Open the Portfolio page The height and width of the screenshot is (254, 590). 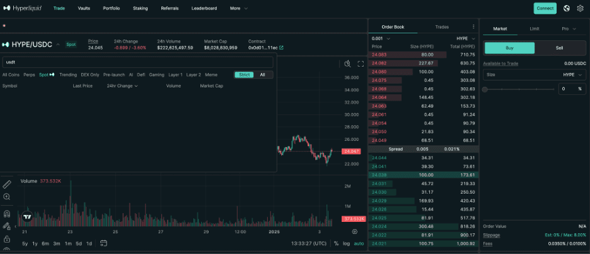(x=112, y=8)
